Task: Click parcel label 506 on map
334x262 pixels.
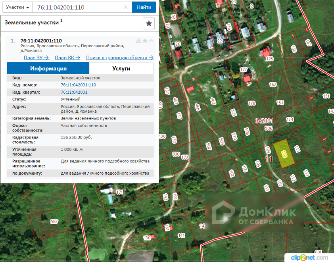Action: click(269, 128)
